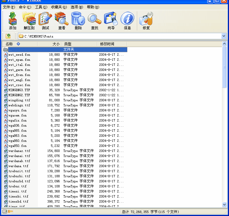The width and height of the screenshot is (229, 216).
Task: Select the vga860.fon file name
Action: (18, 141)
